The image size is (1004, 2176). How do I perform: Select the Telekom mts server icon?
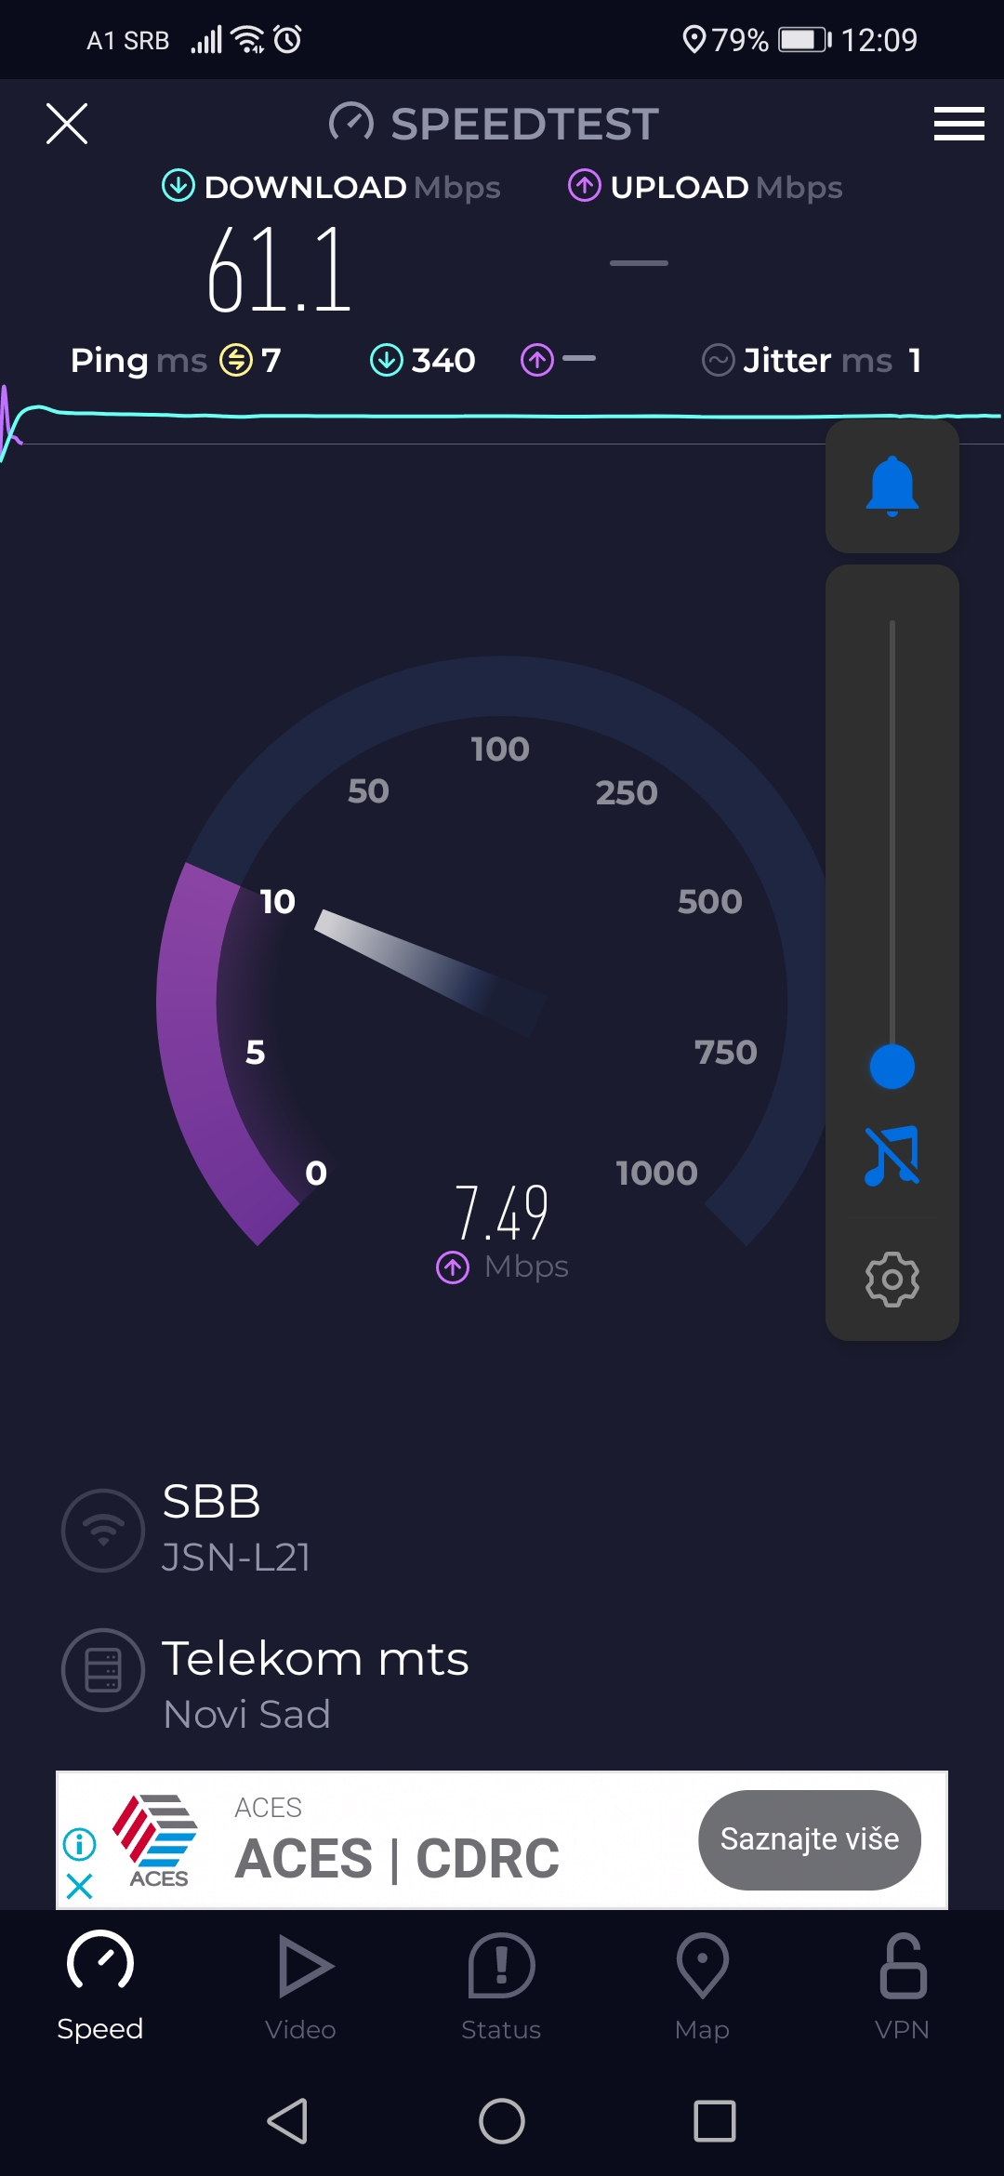pos(103,1670)
